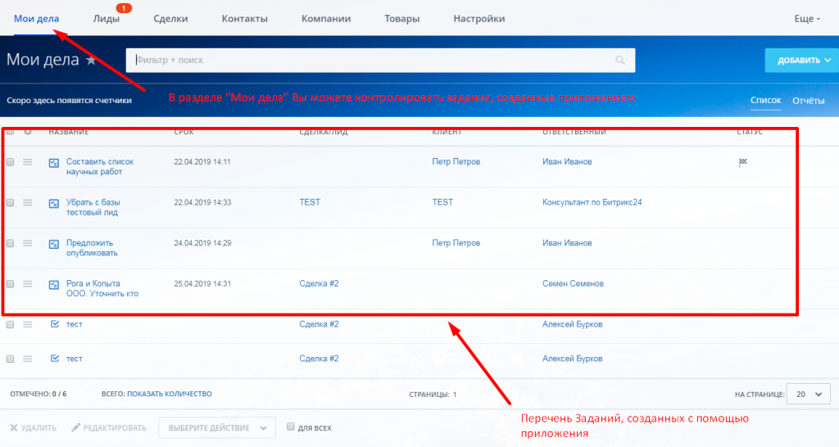
Task: Check the row Рога и Копыта ООО
Action: pos(10,283)
